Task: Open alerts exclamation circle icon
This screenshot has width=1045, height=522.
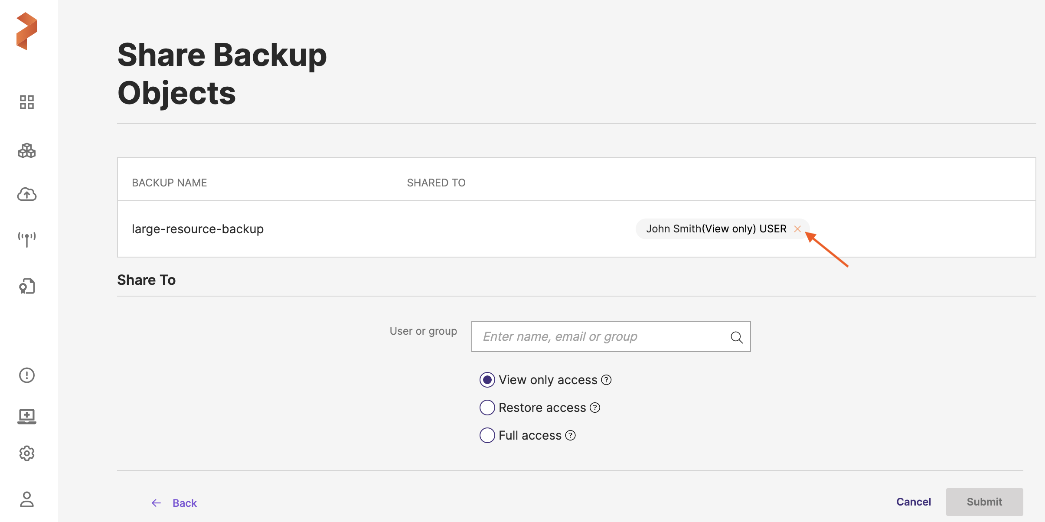Action: click(27, 375)
